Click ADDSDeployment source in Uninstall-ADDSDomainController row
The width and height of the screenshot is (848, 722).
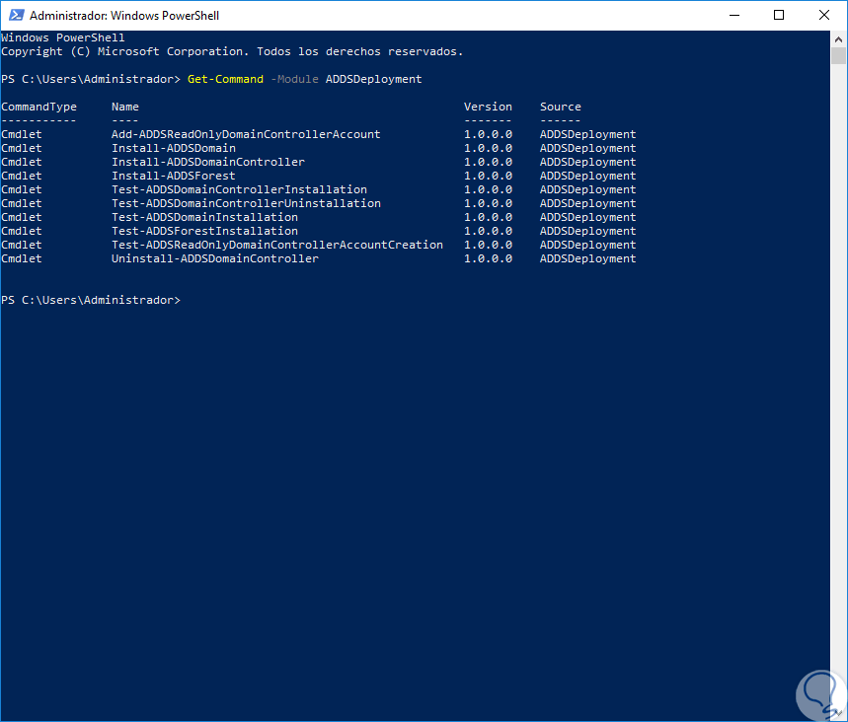click(587, 258)
